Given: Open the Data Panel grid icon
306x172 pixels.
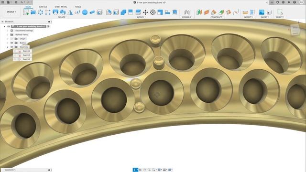Looking at the screenshot, I should (x=3, y=2).
